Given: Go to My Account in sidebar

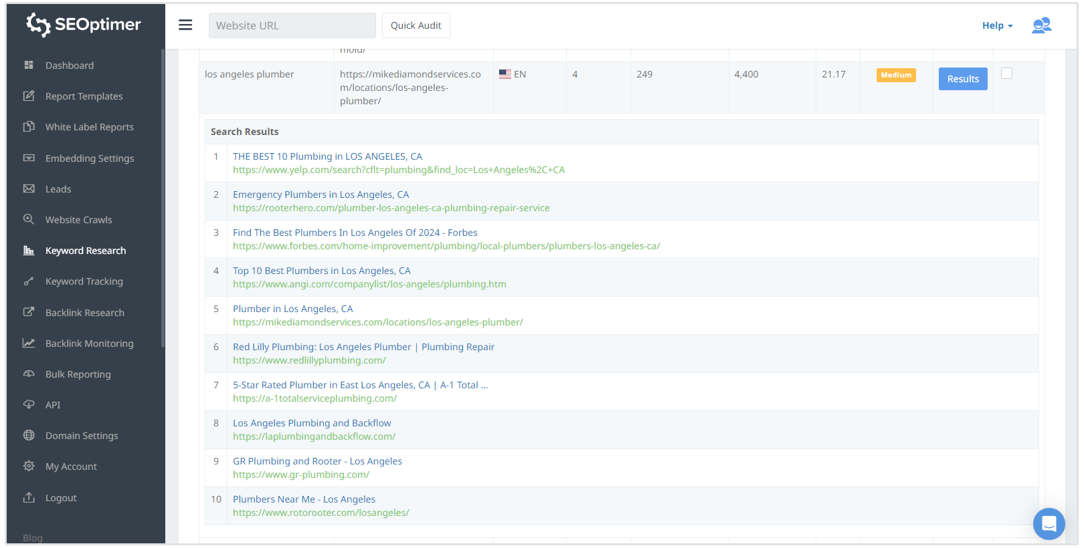Looking at the screenshot, I should [71, 466].
